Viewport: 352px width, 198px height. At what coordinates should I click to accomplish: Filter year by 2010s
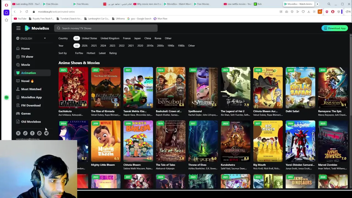tap(150, 46)
